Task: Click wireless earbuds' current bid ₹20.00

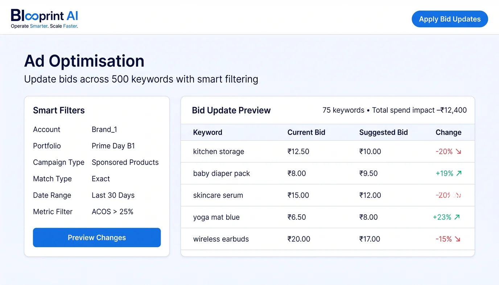Action: click(x=299, y=239)
